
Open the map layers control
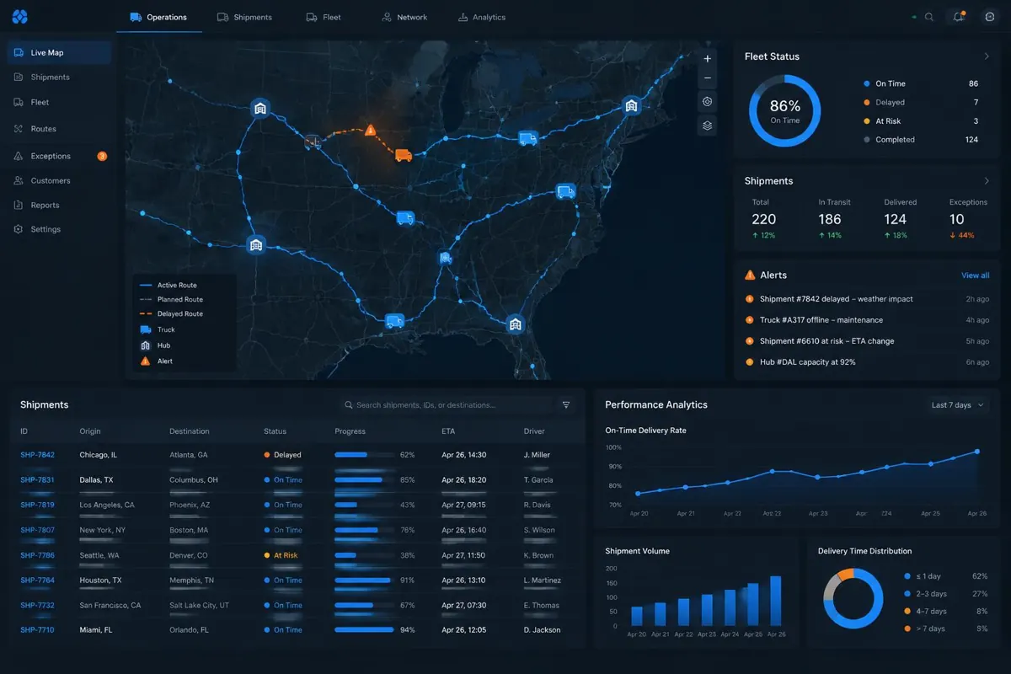708,126
